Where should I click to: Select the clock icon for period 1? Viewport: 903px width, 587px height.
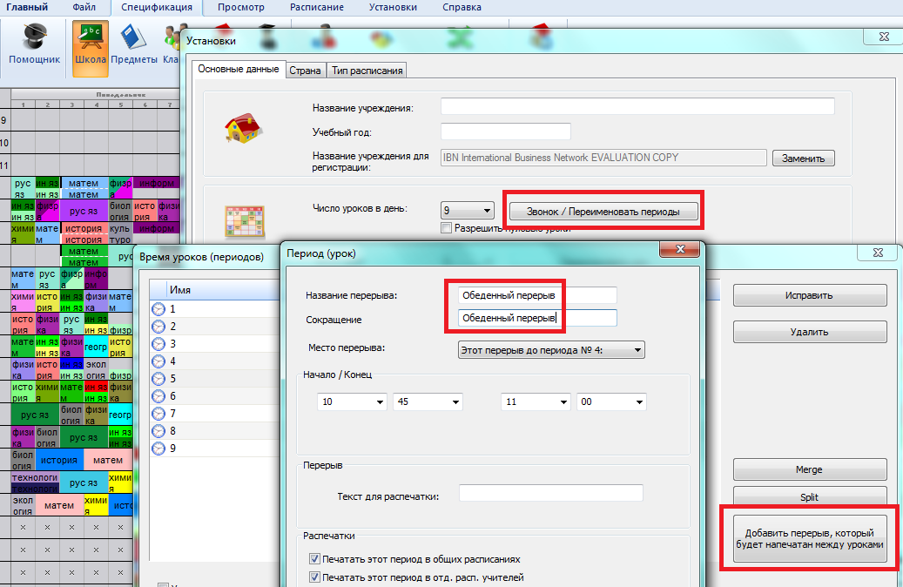(158, 309)
